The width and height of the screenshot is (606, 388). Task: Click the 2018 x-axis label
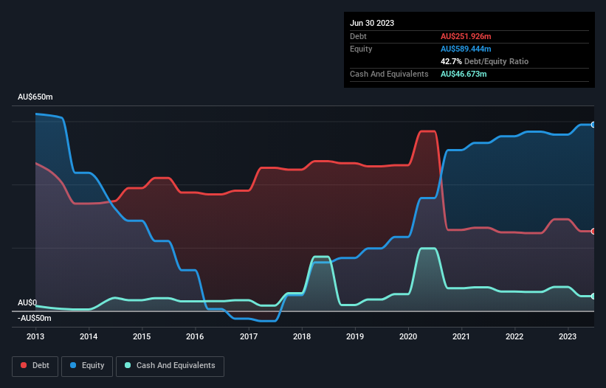point(302,336)
